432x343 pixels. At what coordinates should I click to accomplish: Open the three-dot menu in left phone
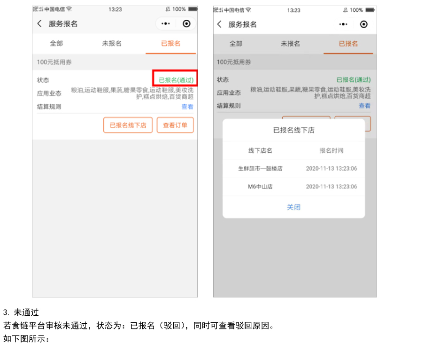pyautogui.click(x=166, y=24)
